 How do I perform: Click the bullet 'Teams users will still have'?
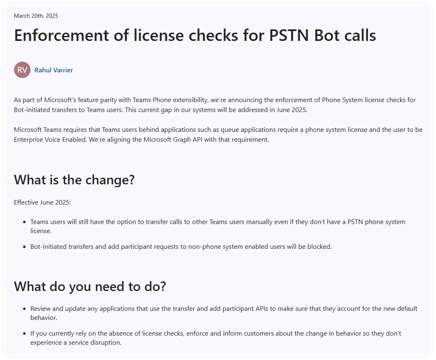[x=218, y=226]
